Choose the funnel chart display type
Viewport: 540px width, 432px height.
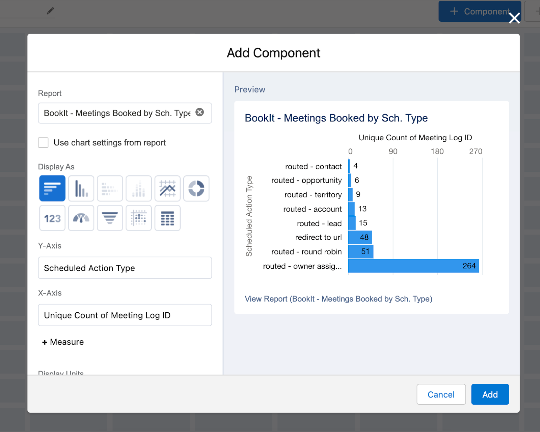point(110,218)
